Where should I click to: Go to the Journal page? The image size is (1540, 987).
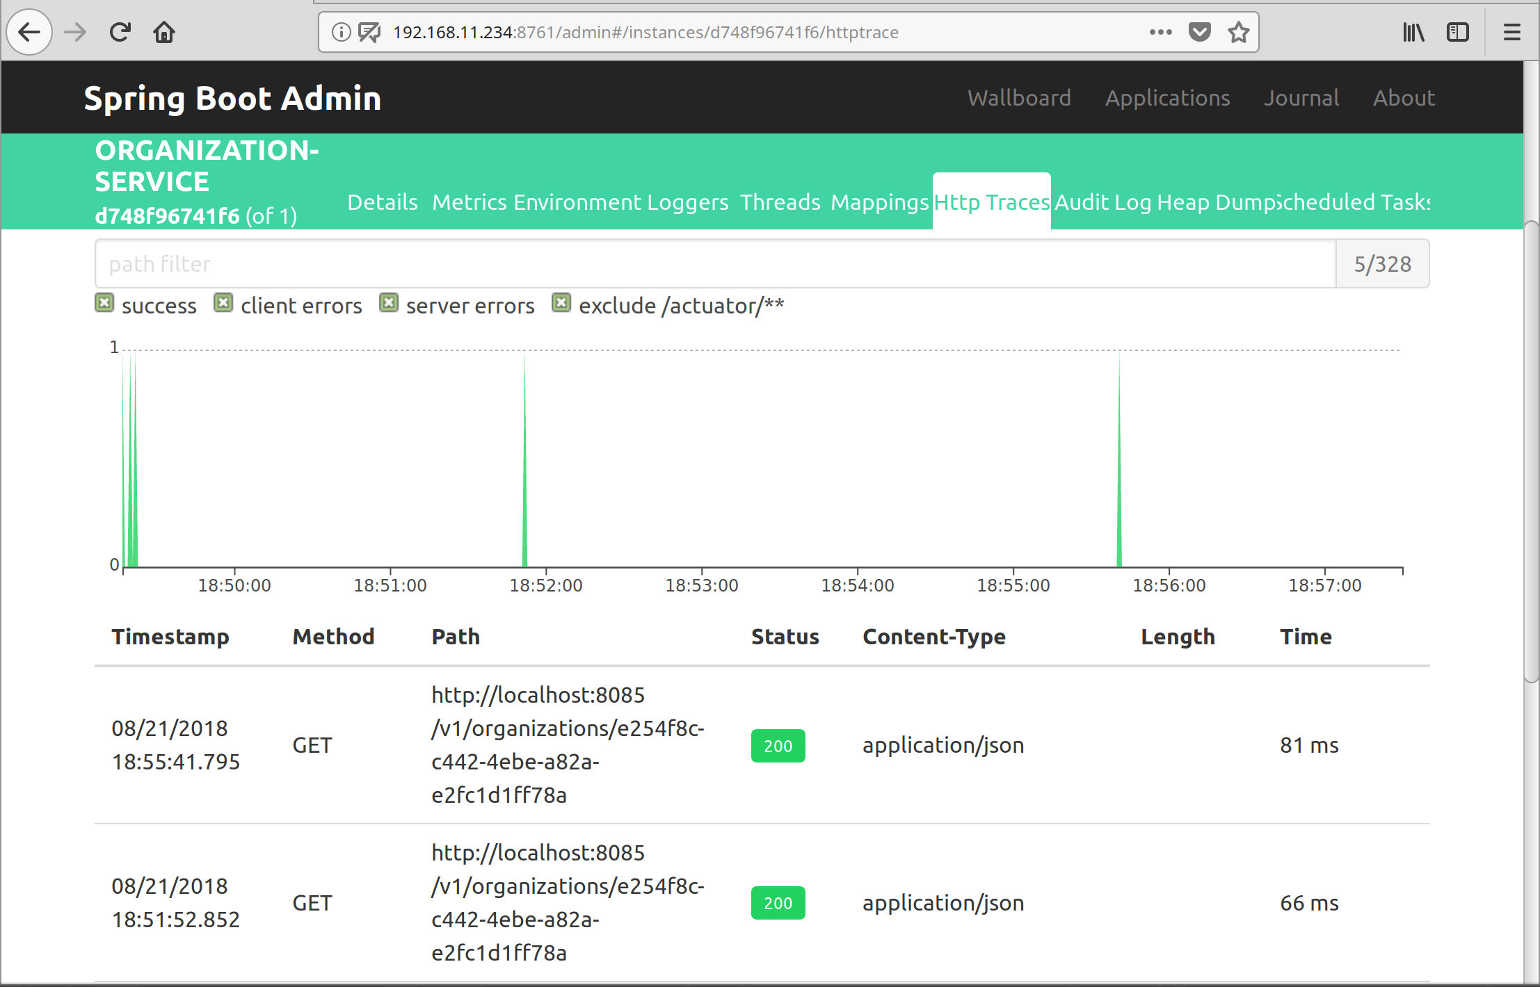(1301, 98)
